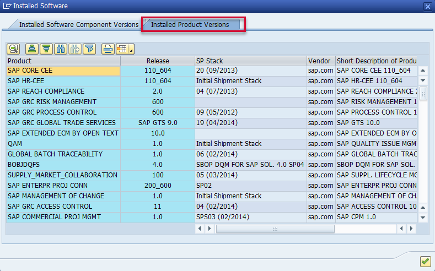Confirm with the green checkmark button

(425, 261)
